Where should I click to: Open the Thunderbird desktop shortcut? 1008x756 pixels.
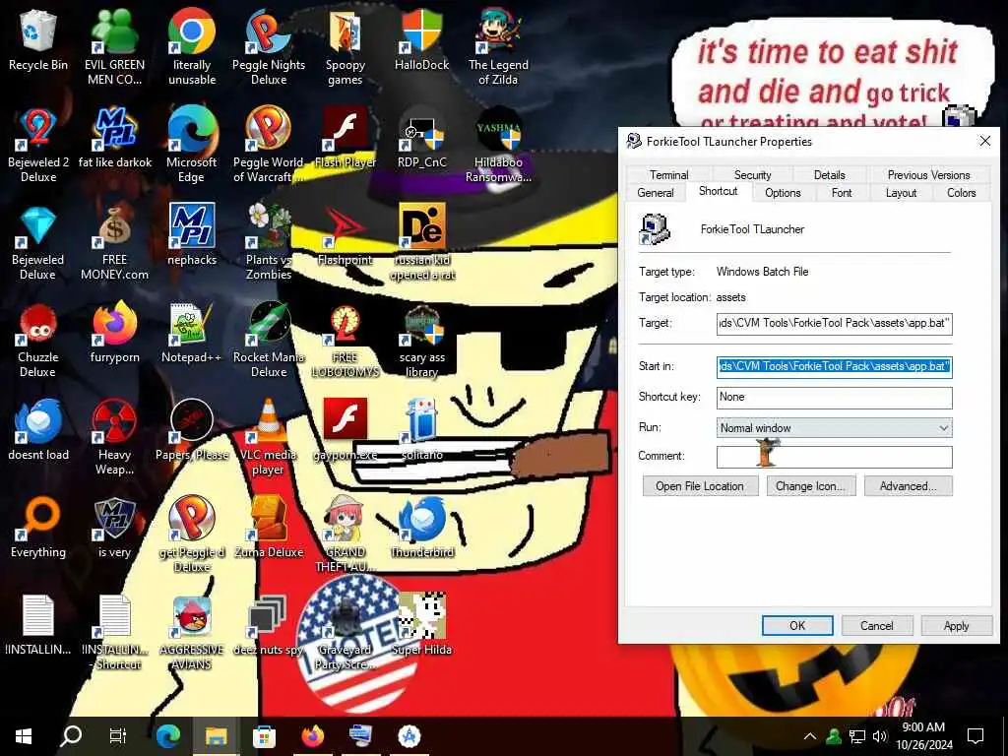click(x=421, y=528)
